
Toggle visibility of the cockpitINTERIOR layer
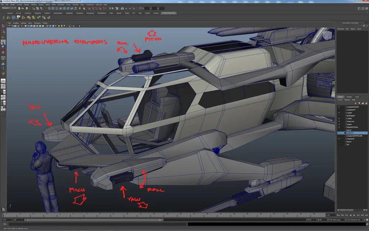(x=339, y=107)
